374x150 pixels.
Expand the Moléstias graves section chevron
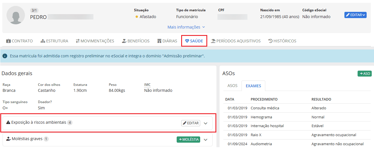[206, 140]
